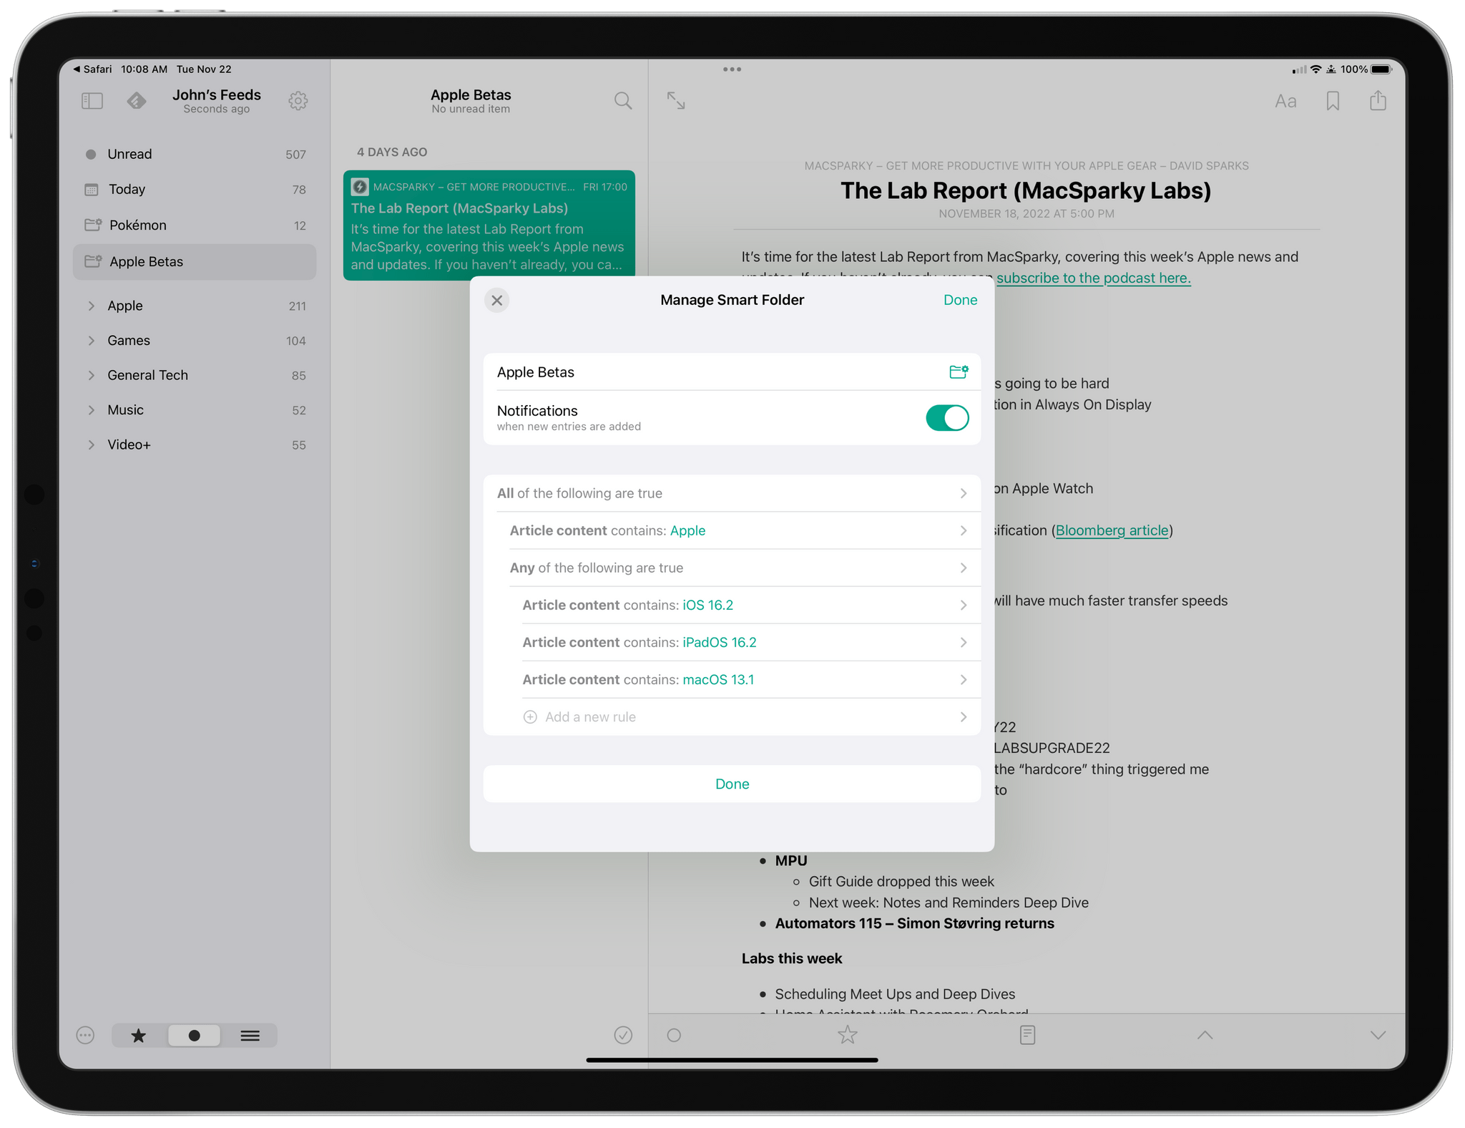
Task: Expand the Games feeds category
Action: pos(89,341)
